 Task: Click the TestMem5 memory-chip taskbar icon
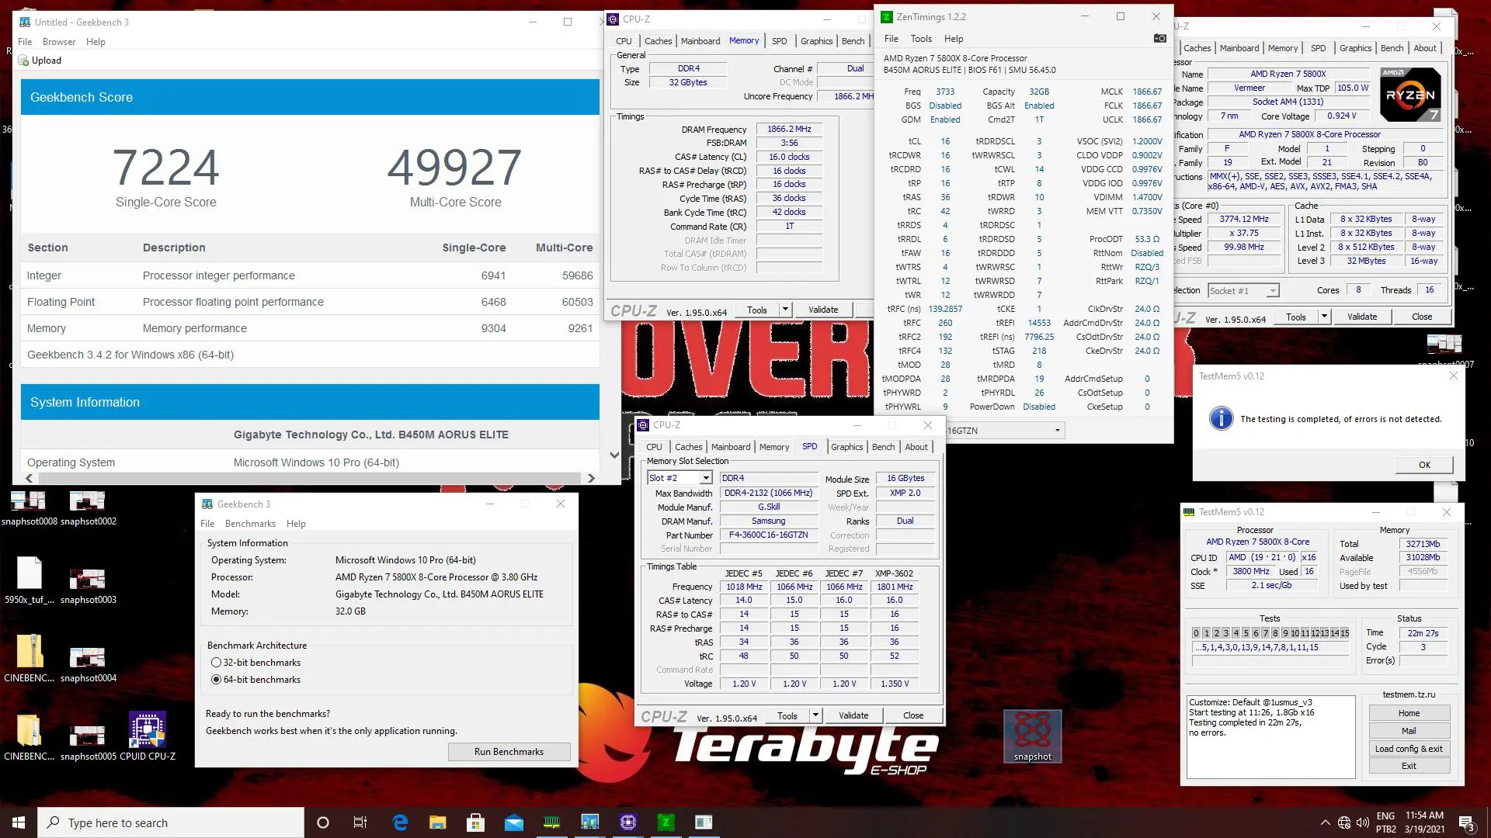(552, 822)
